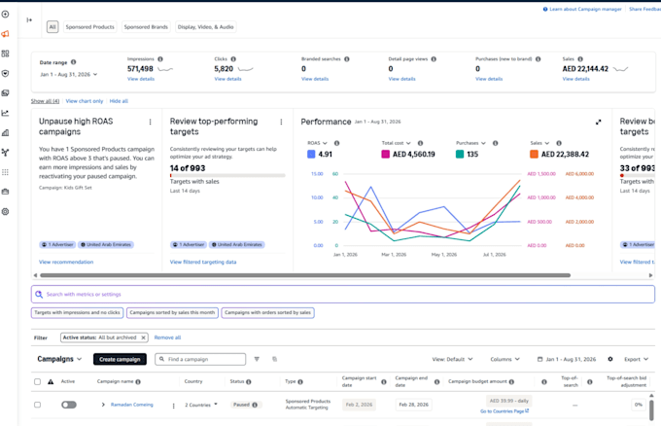The width and height of the screenshot is (661, 426).
Task: Click View recommendation link
Action: (x=66, y=262)
